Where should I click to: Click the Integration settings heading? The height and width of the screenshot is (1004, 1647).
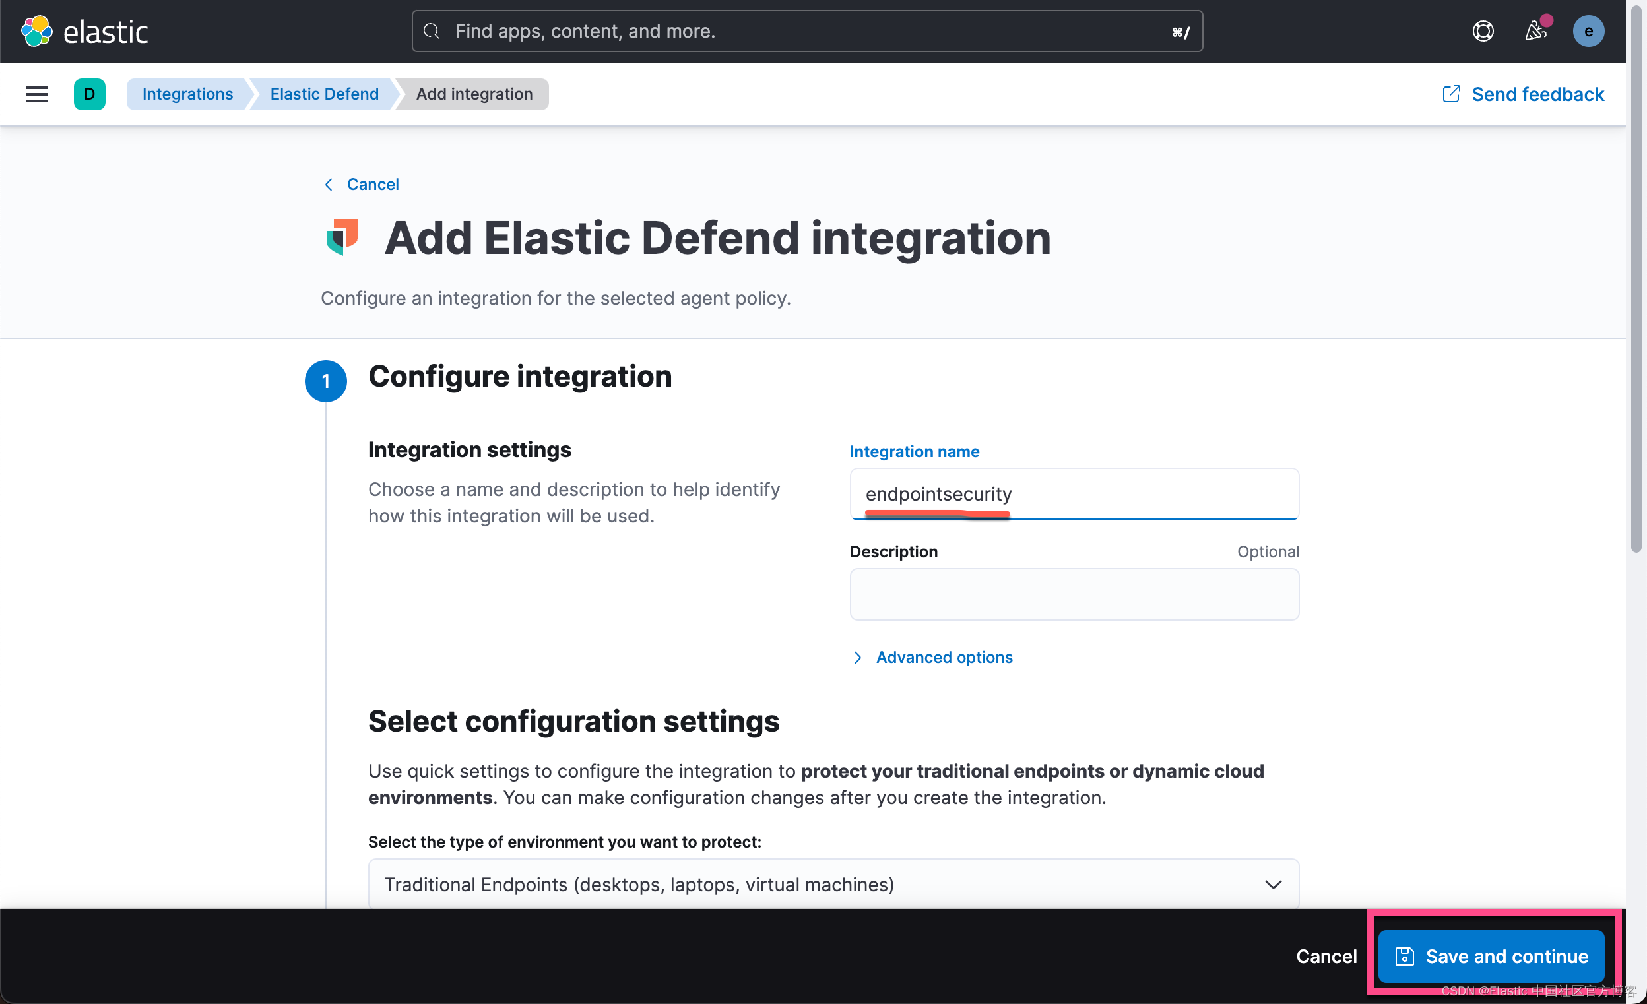469,450
